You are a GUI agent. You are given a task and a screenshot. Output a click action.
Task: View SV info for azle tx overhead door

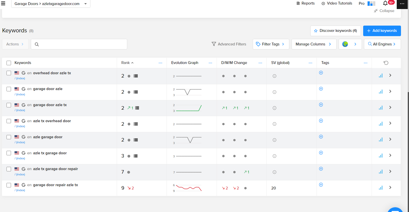[x=275, y=124]
